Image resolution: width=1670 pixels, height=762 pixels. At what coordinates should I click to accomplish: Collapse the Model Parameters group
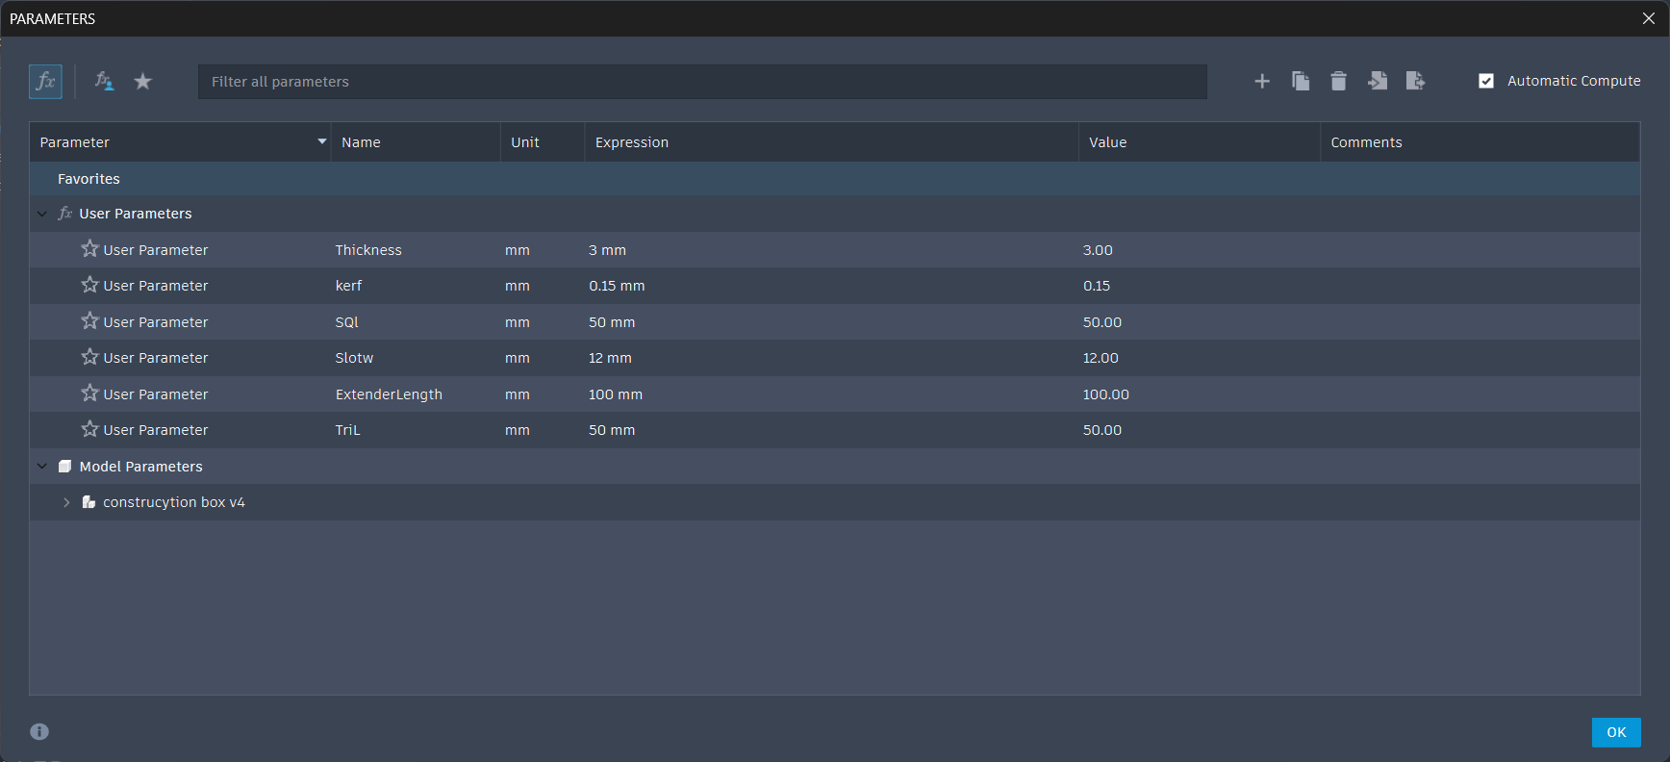[42, 467]
